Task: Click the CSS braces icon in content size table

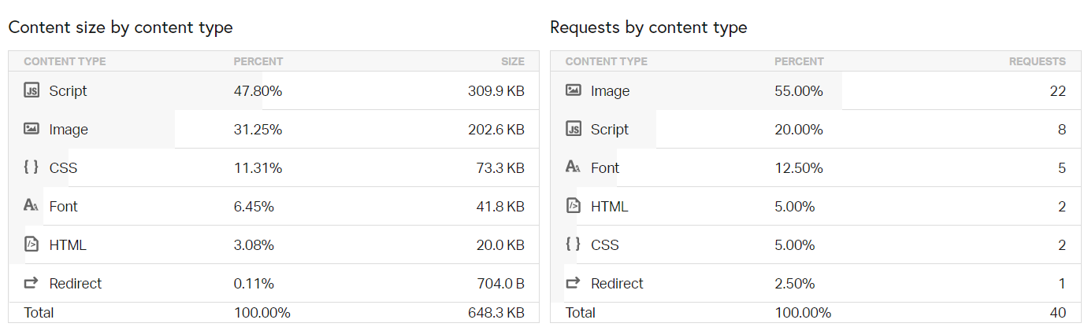Action: click(x=32, y=167)
